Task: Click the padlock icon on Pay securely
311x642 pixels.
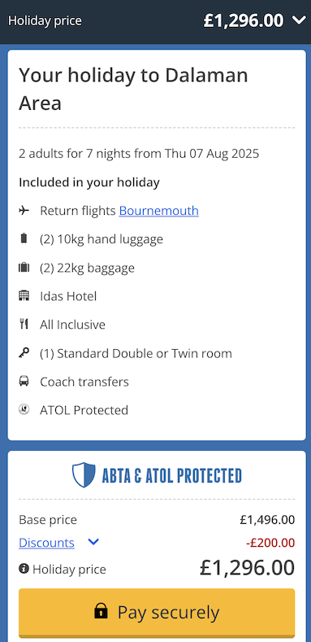Action: pos(101,611)
